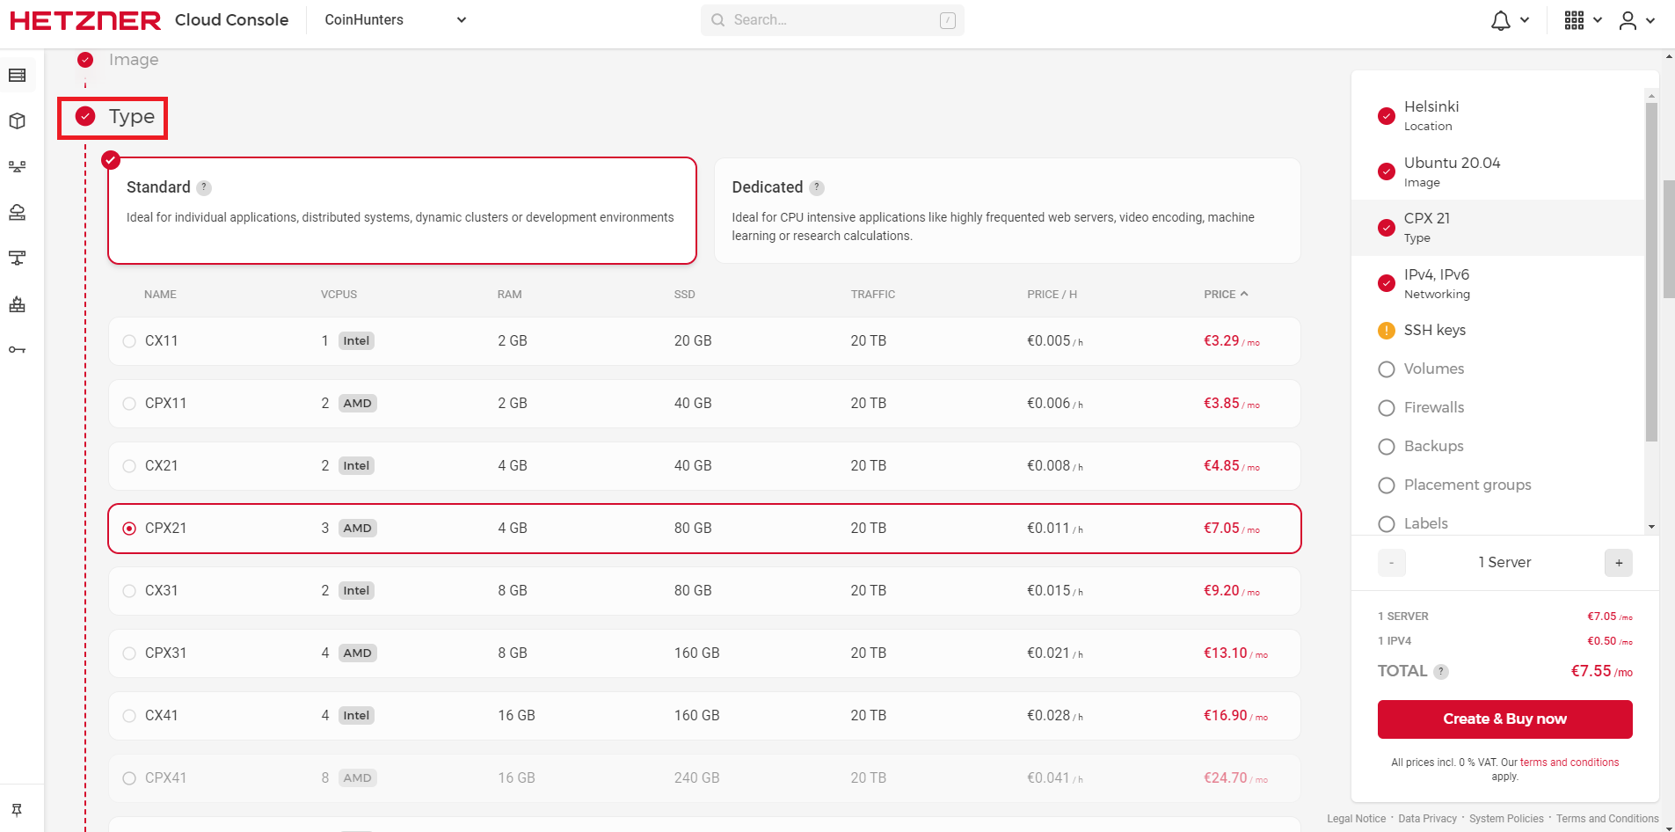This screenshot has width=1675, height=832.
Task: Open terms and conditions link
Action: [x=1569, y=763]
